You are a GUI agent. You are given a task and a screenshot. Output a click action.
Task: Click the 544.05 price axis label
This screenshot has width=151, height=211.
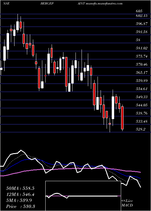(x=142, y=105)
